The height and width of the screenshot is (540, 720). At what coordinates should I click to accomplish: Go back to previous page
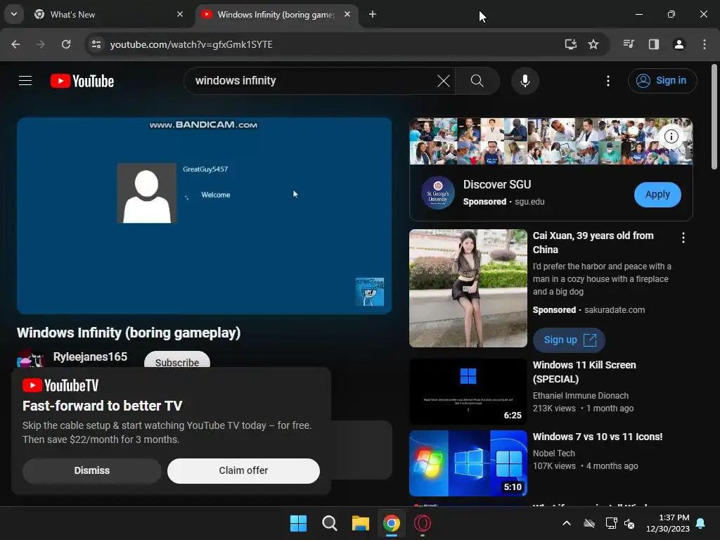[15, 44]
